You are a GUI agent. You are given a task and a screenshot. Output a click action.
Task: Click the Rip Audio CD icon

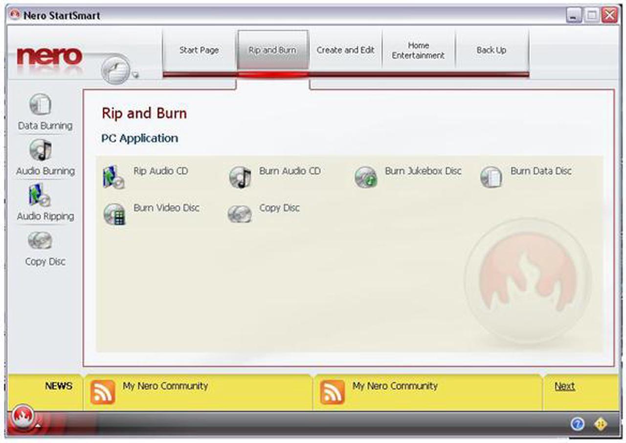click(x=113, y=177)
